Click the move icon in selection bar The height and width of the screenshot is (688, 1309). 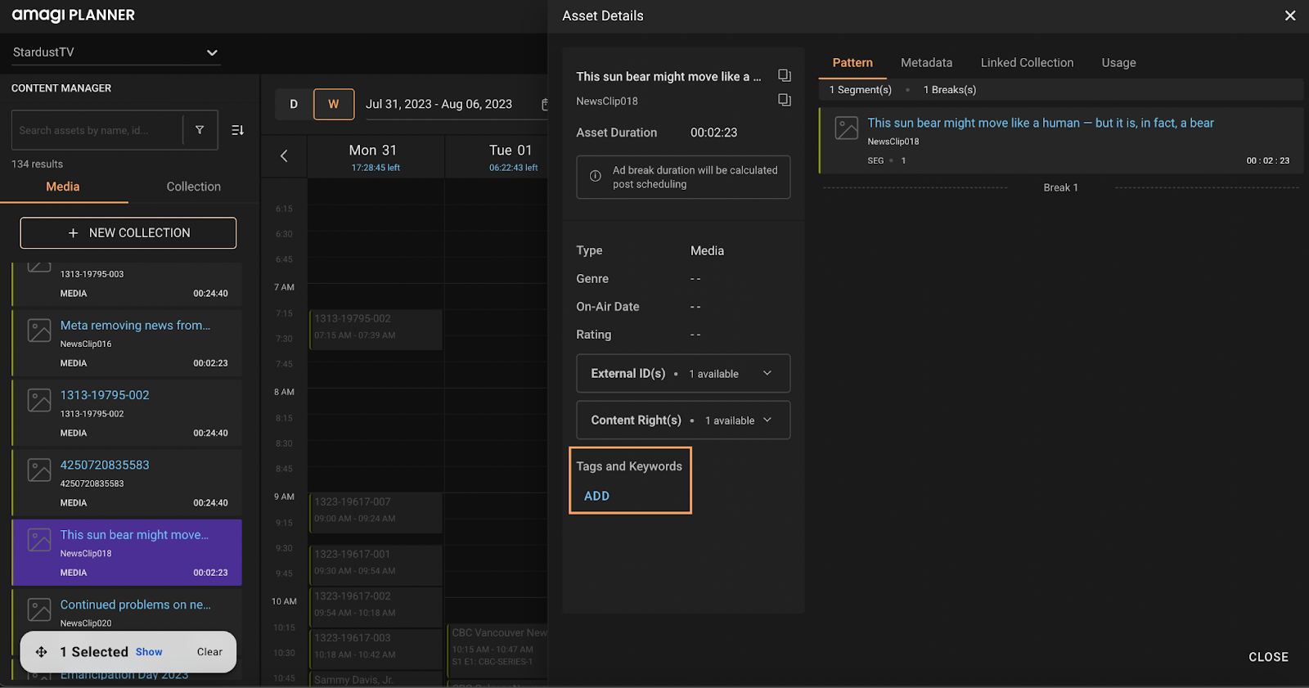click(x=42, y=652)
